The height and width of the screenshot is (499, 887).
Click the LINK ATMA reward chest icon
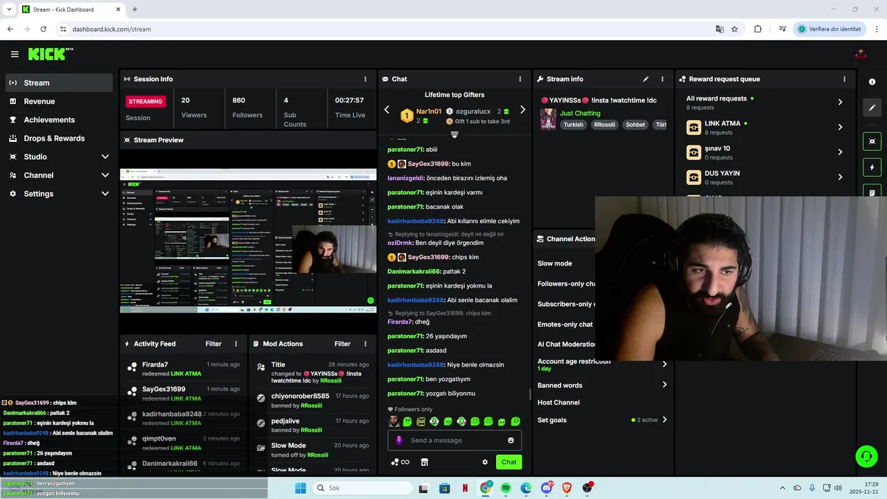(x=694, y=128)
